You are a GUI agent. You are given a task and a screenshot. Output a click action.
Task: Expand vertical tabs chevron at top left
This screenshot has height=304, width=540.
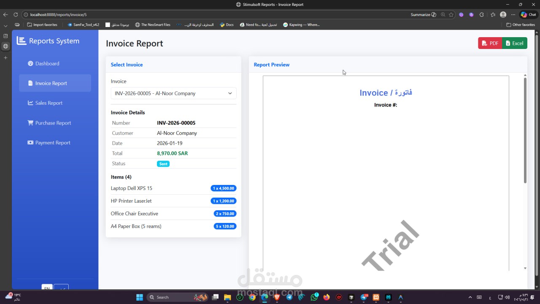[x=5, y=25]
